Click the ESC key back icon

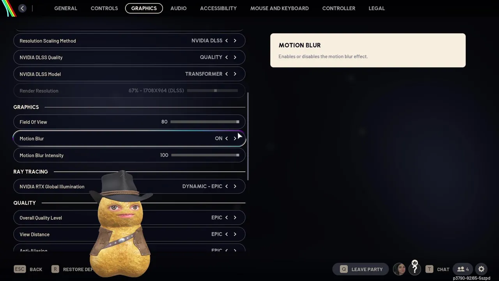point(20,269)
